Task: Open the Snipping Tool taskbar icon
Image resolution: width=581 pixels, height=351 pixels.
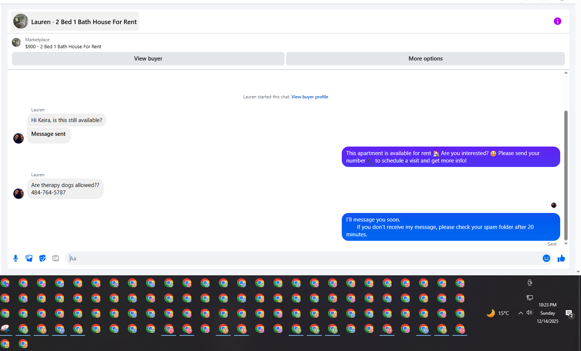Action: pos(5,328)
